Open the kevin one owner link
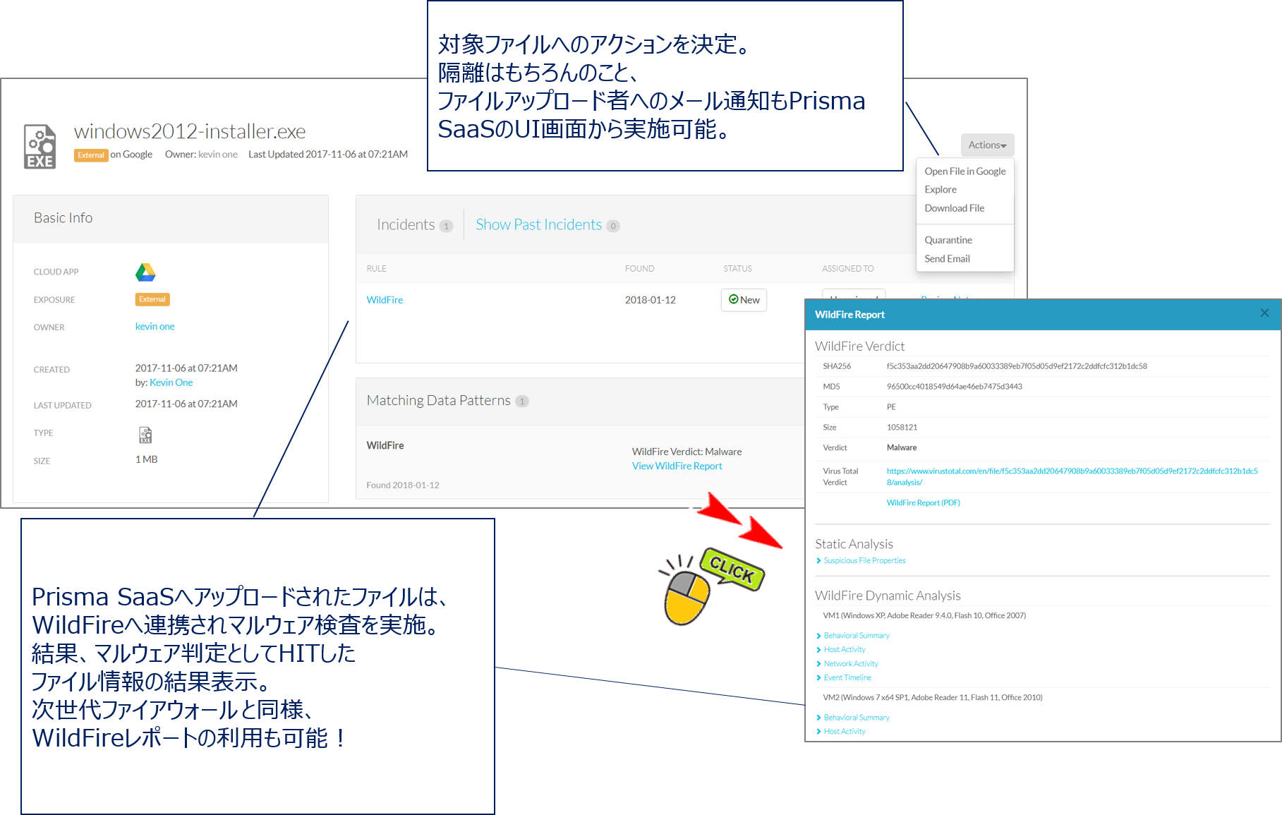The width and height of the screenshot is (1282, 815). coord(155,327)
